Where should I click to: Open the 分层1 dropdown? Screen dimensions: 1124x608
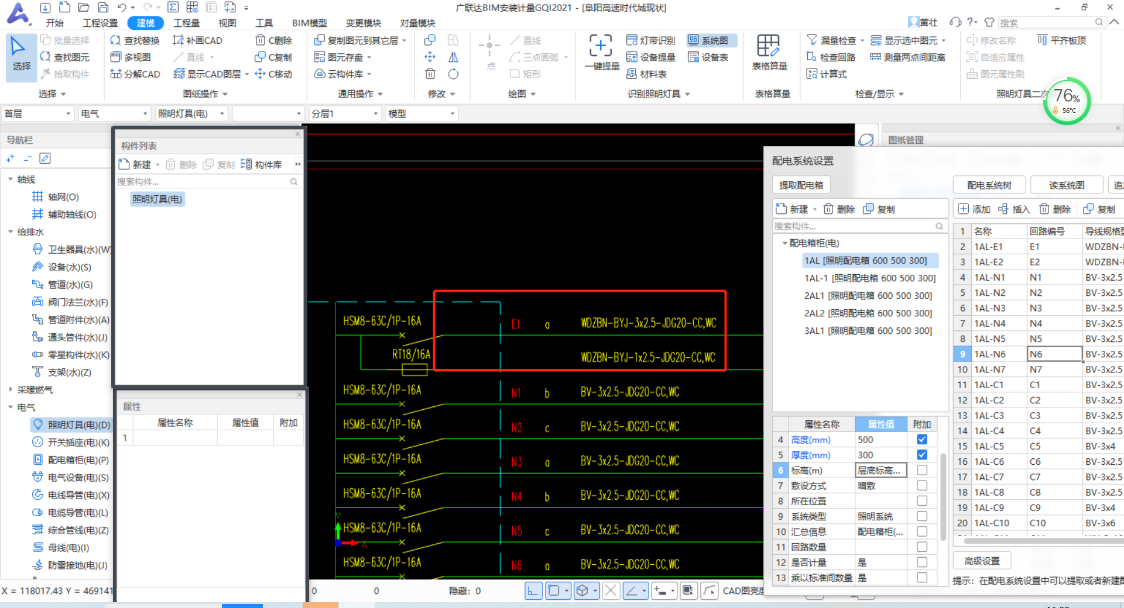tap(345, 113)
